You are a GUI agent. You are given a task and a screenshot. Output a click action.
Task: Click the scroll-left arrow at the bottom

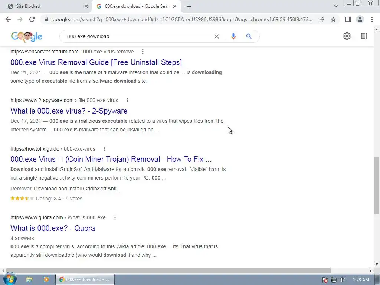(3, 271)
